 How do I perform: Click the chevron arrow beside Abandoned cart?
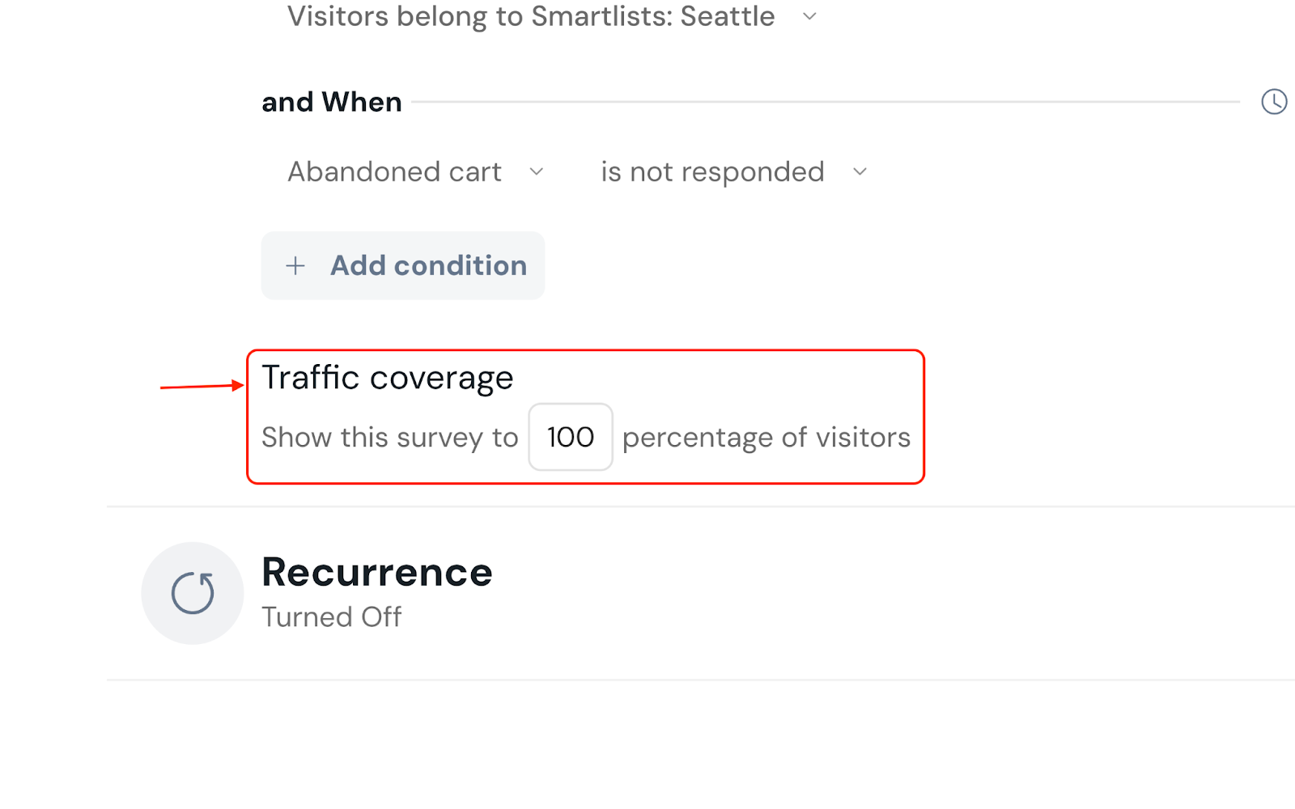click(x=536, y=172)
